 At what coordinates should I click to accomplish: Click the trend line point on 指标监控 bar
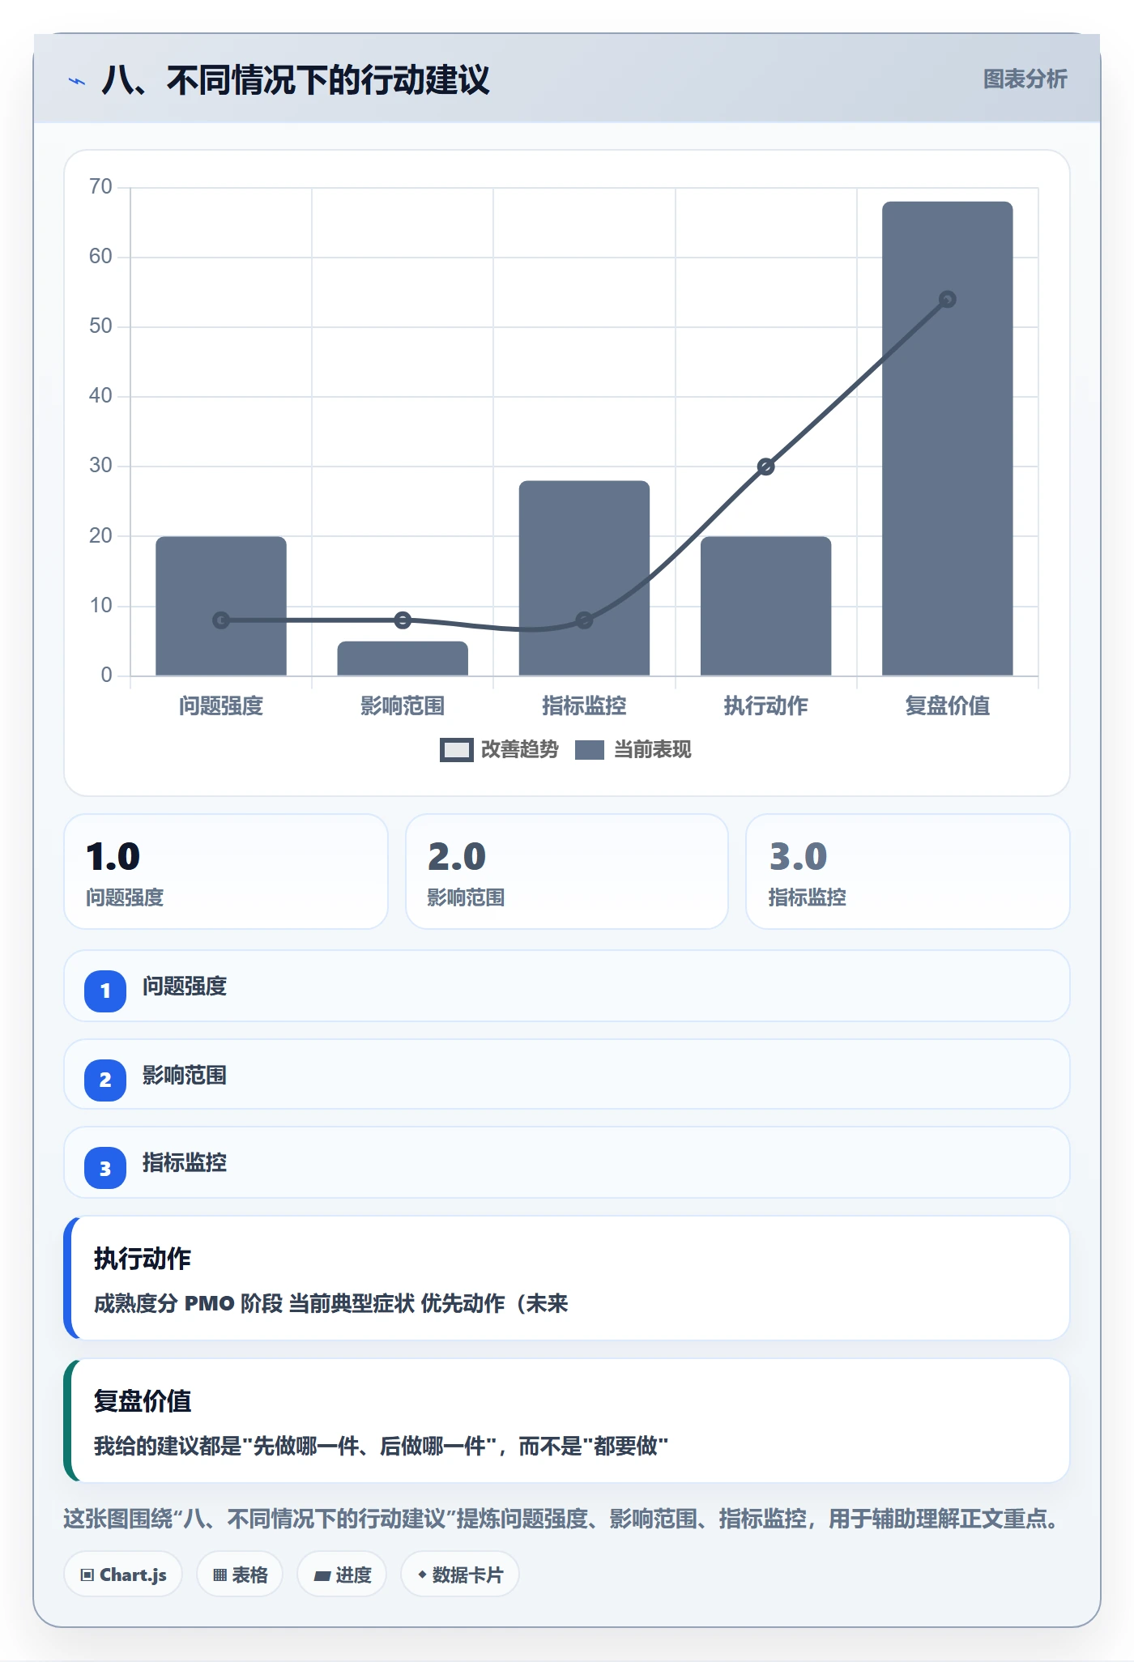pos(584,620)
